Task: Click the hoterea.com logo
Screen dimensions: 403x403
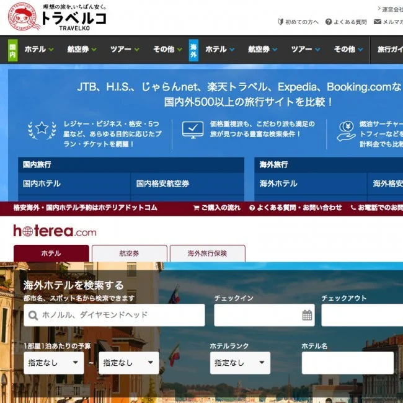Action: pos(55,231)
